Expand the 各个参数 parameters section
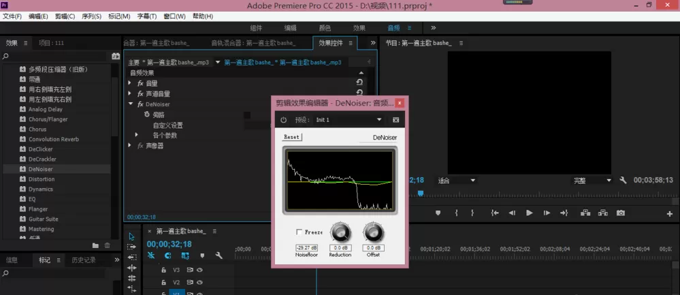Image resolution: width=680 pixels, height=295 pixels. coord(136,136)
